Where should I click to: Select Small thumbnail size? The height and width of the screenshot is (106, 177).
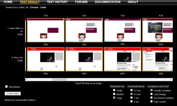(x=114, y=90)
